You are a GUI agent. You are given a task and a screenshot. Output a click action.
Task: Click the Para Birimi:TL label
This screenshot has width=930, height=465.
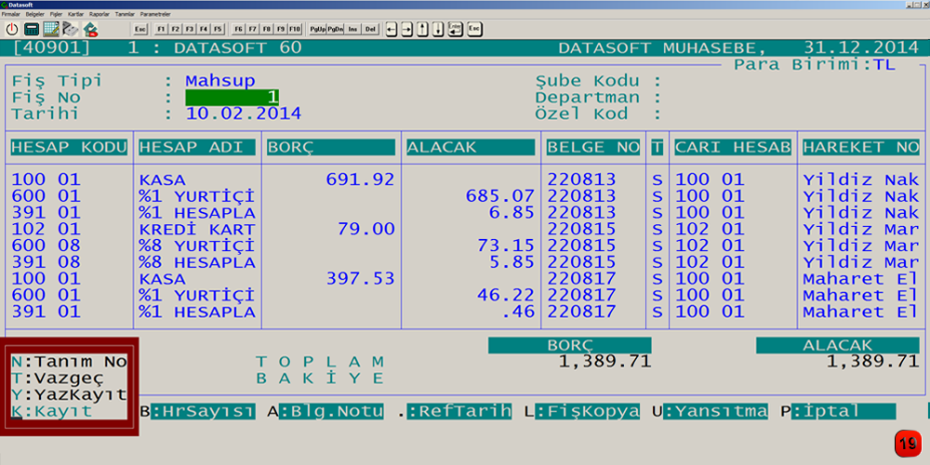(815, 65)
